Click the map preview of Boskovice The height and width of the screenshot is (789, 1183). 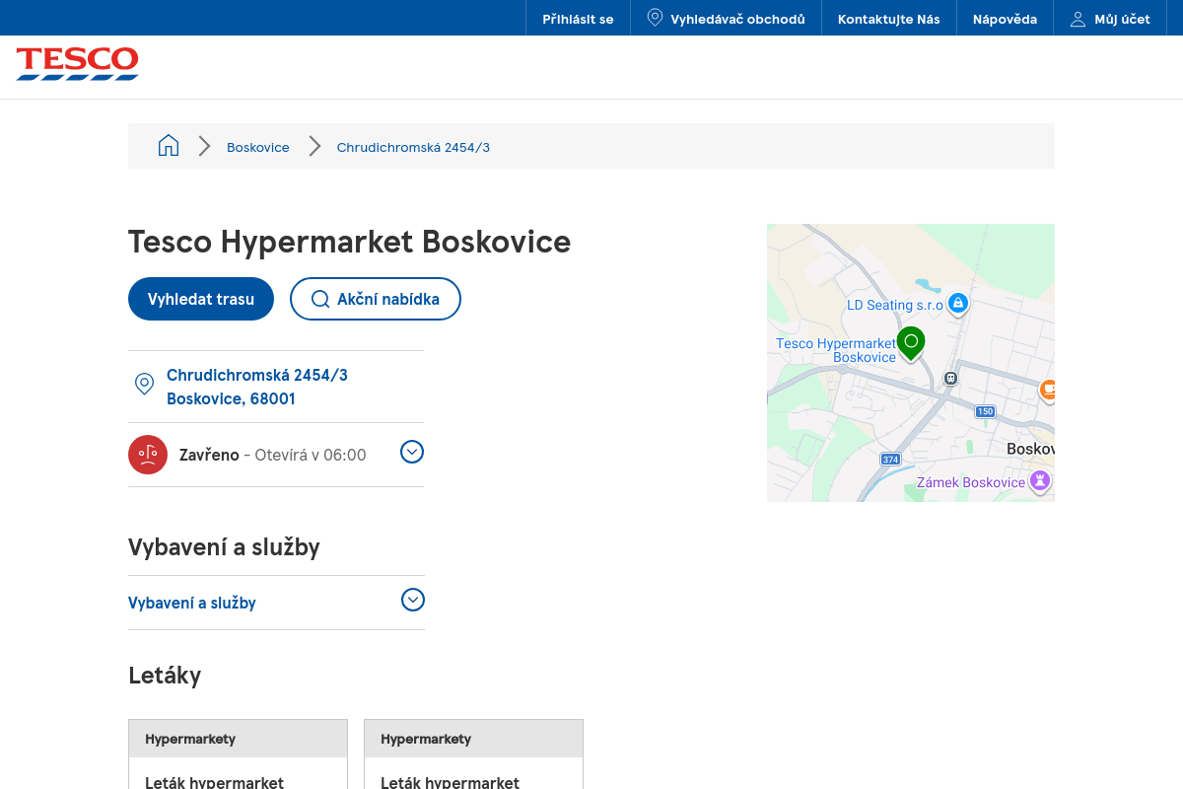tap(911, 363)
